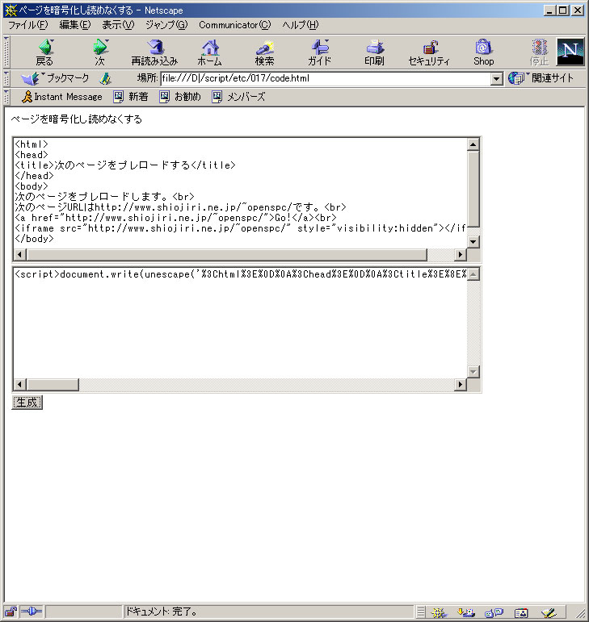Open Newsgroups from component bar
Screen dimensions: 589x622
(x=494, y=612)
